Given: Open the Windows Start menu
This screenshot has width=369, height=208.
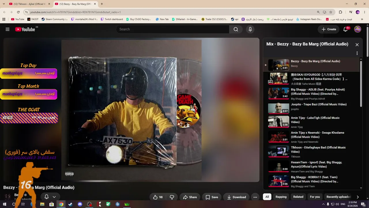Looking at the screenshot, I should coord(4,204).
